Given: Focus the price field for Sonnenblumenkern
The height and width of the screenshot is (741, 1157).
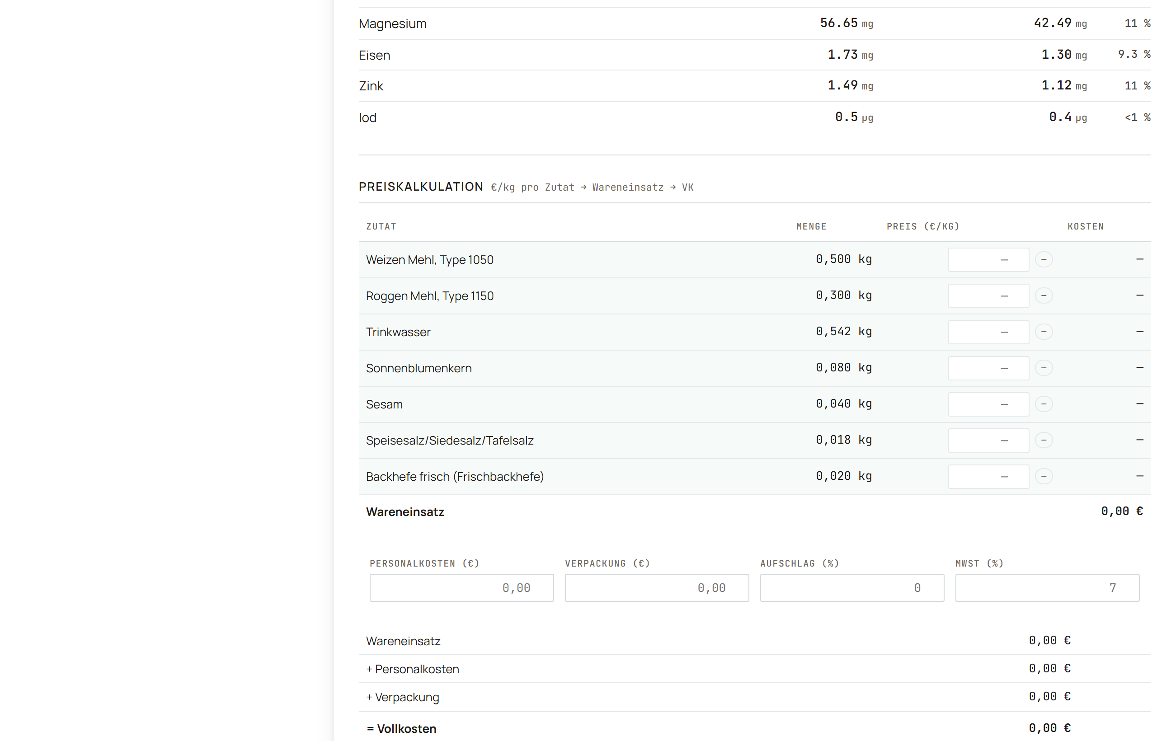Looking at the screenshot, I should click(988, 368).
